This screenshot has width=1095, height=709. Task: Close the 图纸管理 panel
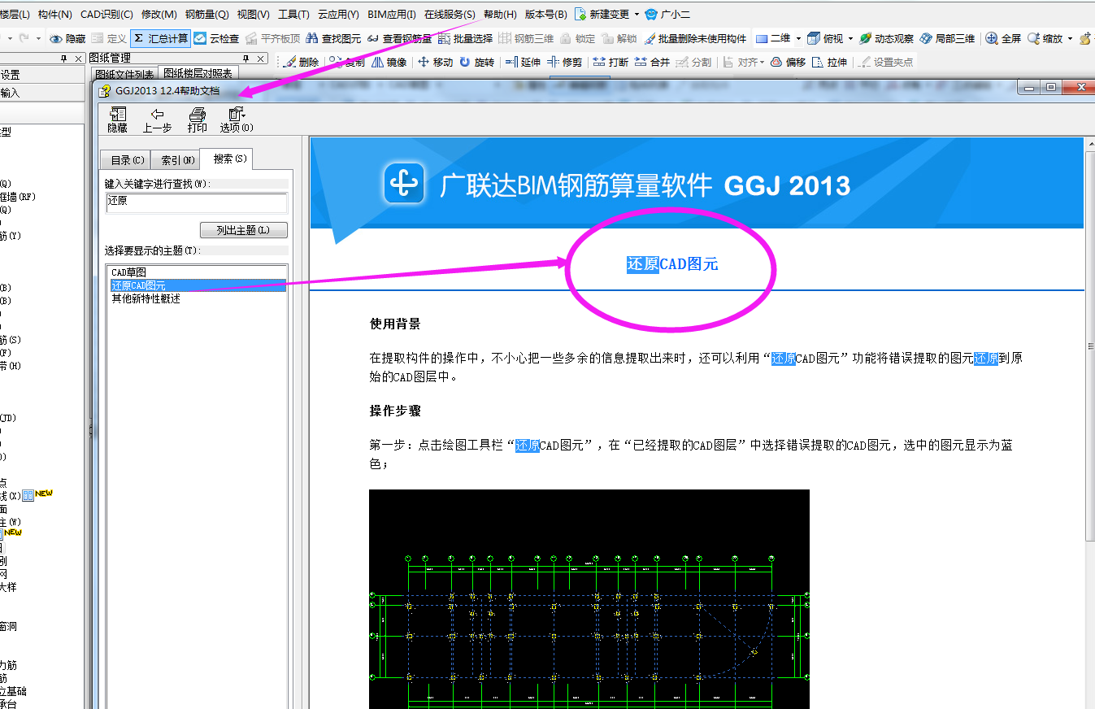pyautogui.click(x=261, y=59)
